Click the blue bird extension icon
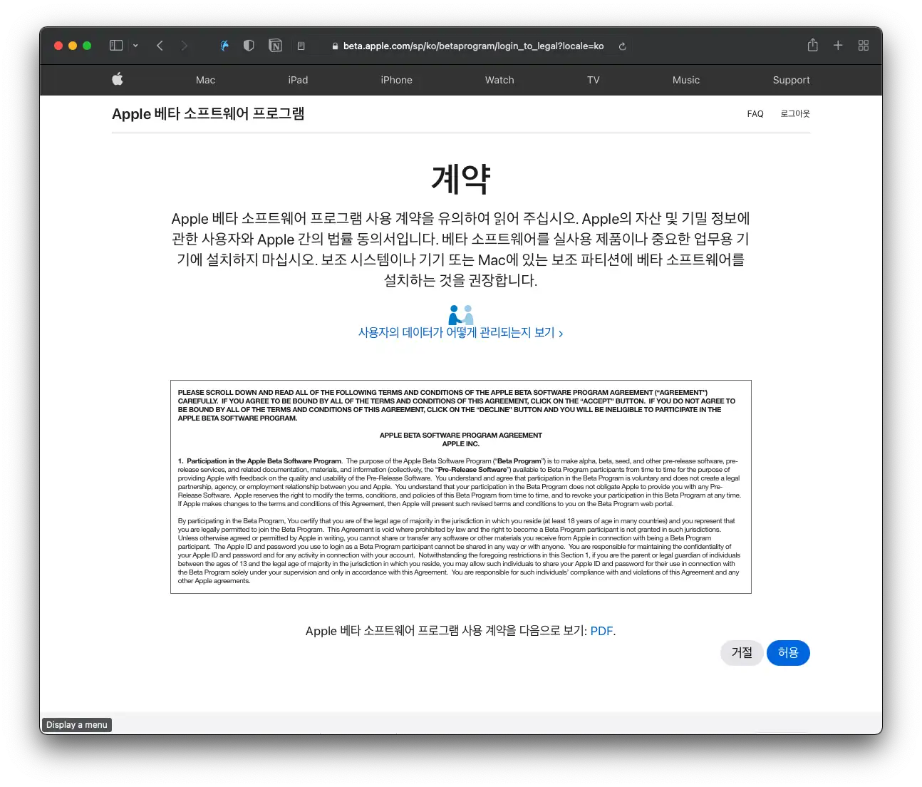Image resolution: width=922 pixels, height=787 pixels. point(224,46)
